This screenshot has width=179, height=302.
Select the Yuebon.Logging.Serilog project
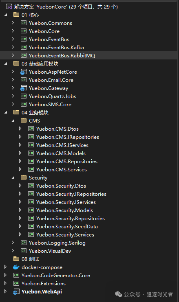(57, 243)
